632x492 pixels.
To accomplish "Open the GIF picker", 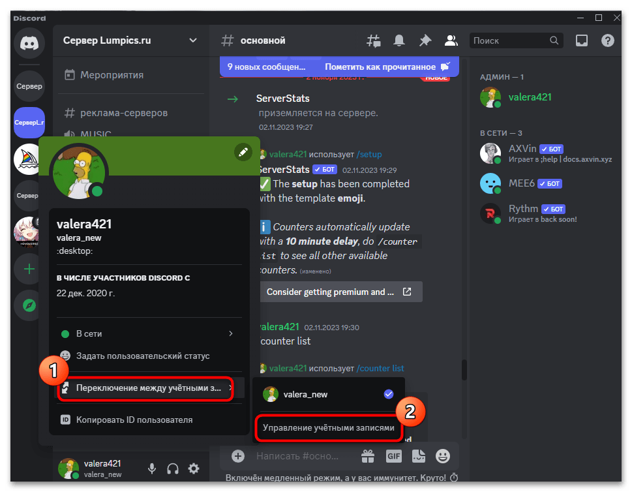I will click(x=393, y=456).
